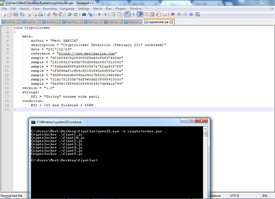Open the Settings menu
This screenshot has width=275, height=199.
[84, 9]
